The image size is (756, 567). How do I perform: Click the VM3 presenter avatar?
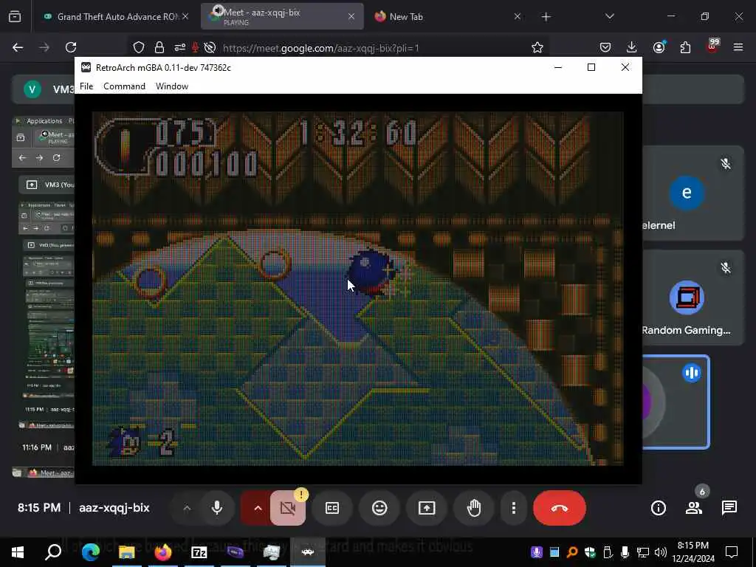coord(32,89)
